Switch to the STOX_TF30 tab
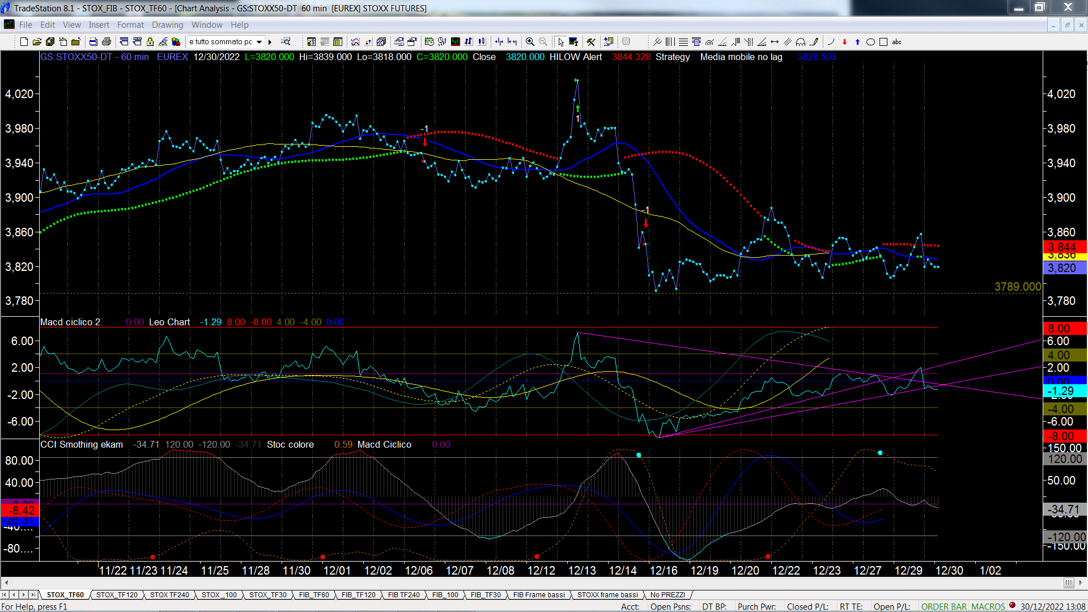The width and height of the screenshot is (1088, 612). click(x=268, y=594)
